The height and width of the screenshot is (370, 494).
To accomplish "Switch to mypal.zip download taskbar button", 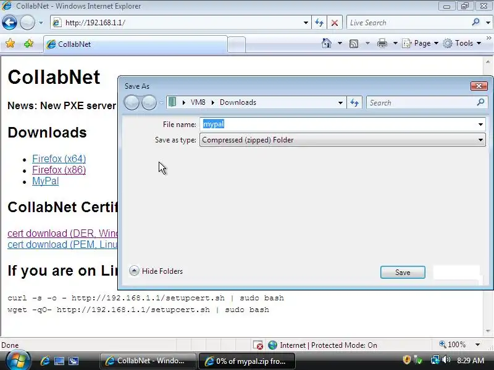I will 246,361.
